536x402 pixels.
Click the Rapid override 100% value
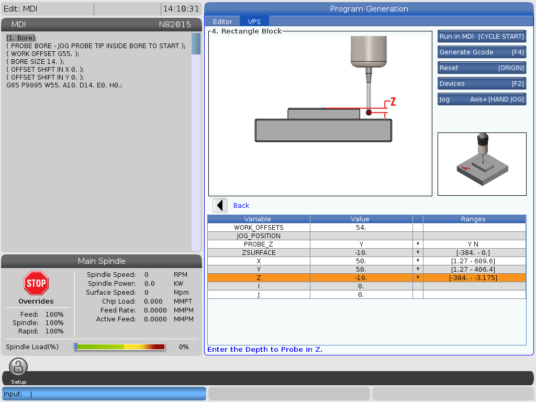pyautogui.click(x=54, y=331)
